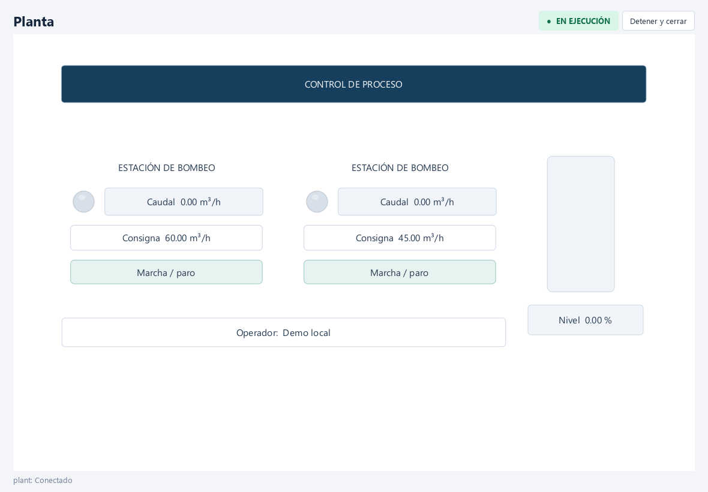Select the Caudal readout above Consigna 45.00
Screen dimensions: 708x492
[417, 202]
